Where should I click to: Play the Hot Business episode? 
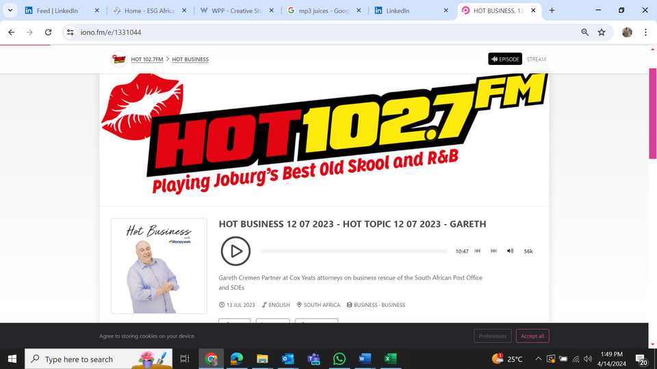pos(235,251)
